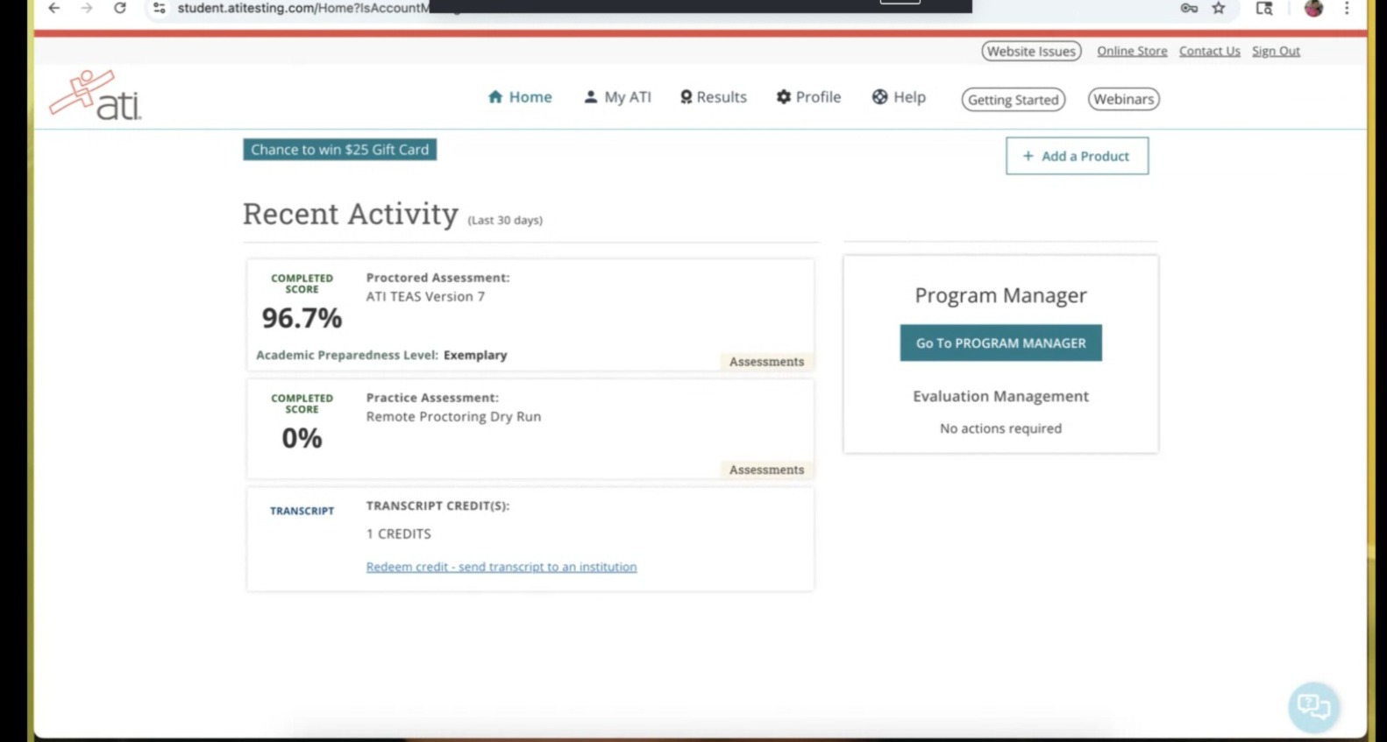This screenshot has height=742, width=1387.
Task: Open the Contact Us link
Action: point(1209,51)
